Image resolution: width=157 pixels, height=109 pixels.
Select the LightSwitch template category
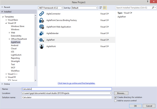click(x=16, y=55)
